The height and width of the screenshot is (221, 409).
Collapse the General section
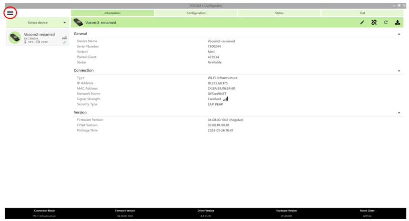399,34
